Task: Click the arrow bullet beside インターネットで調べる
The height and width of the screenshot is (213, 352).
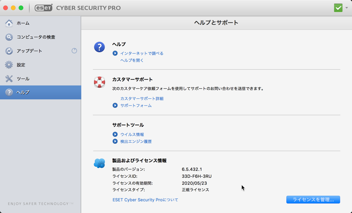Action: click(x=115, y=53)
